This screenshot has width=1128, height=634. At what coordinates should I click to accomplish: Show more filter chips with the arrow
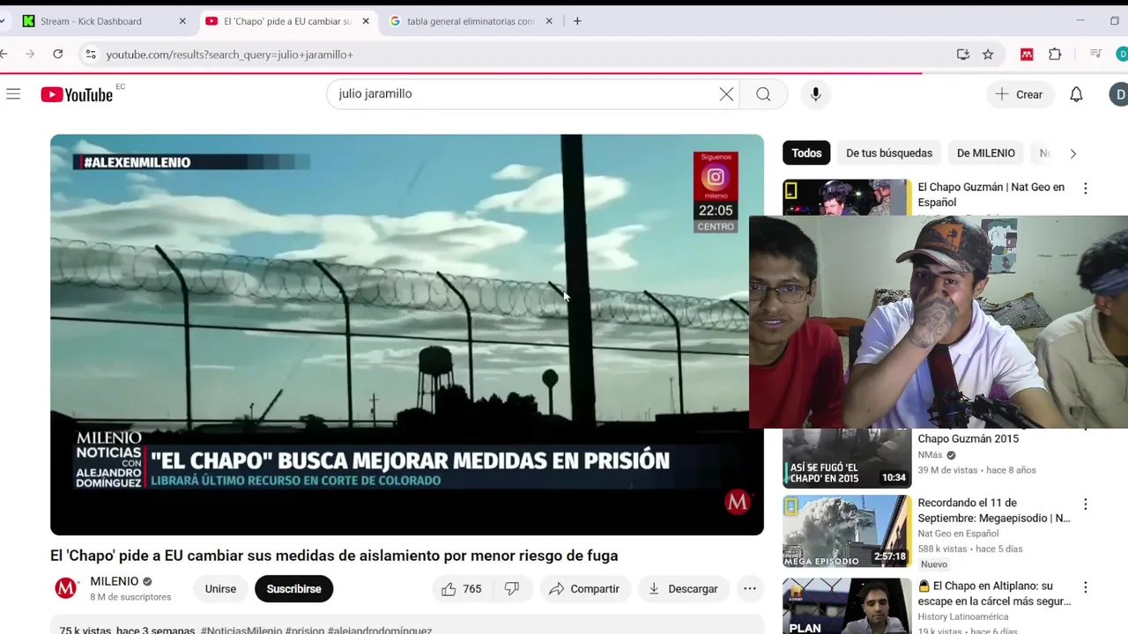(1072, 153)
